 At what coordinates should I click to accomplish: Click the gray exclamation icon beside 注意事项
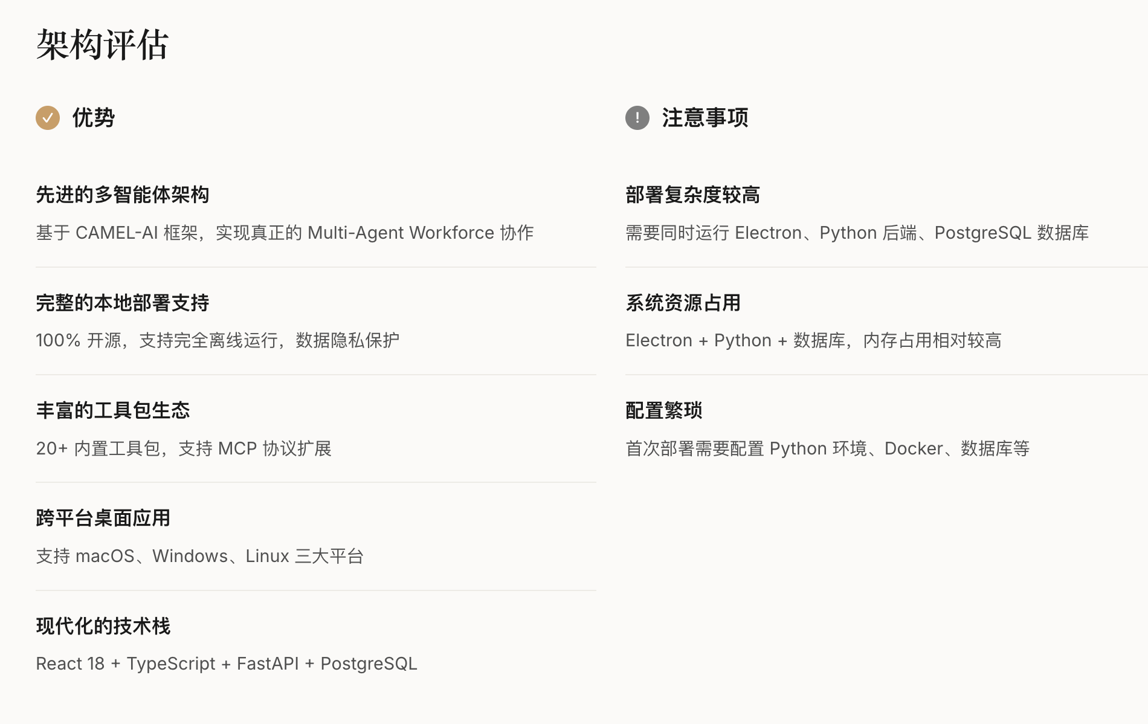tap(637, 118)
